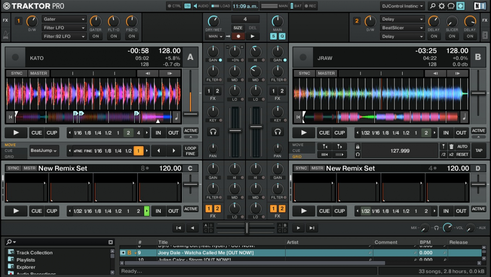Click the search magnifier icon in header

click(432, 6)
